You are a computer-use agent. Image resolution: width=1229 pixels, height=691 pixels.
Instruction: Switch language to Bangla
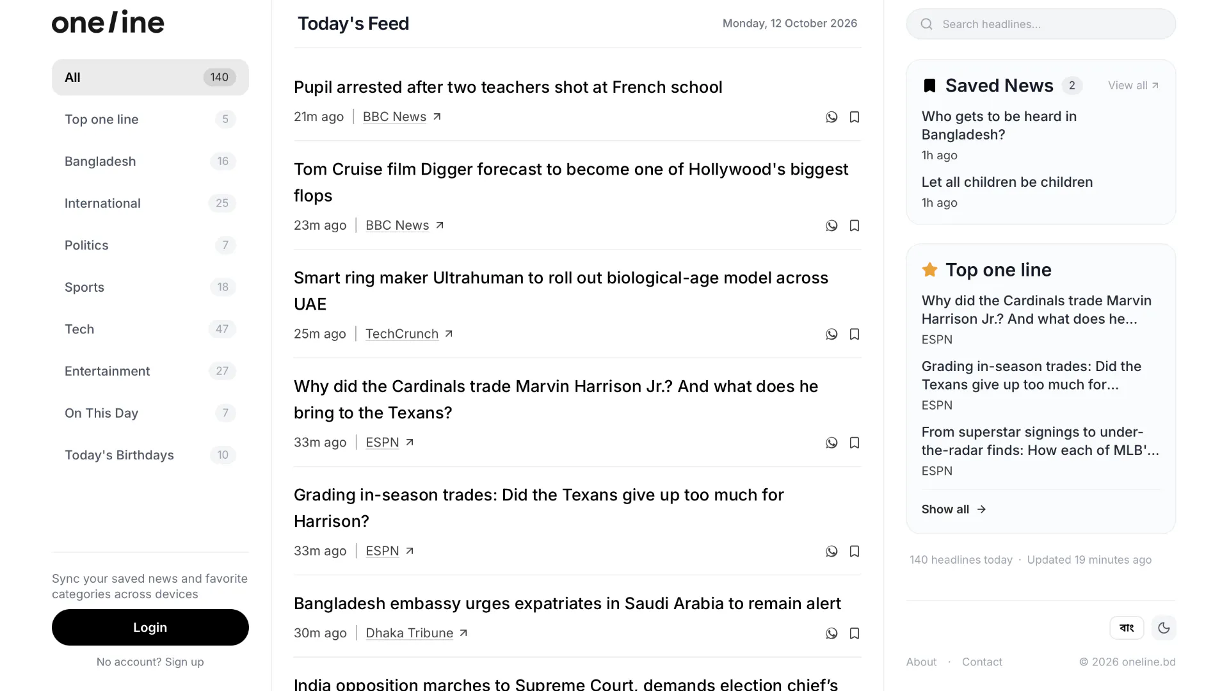pos(1127,628)
